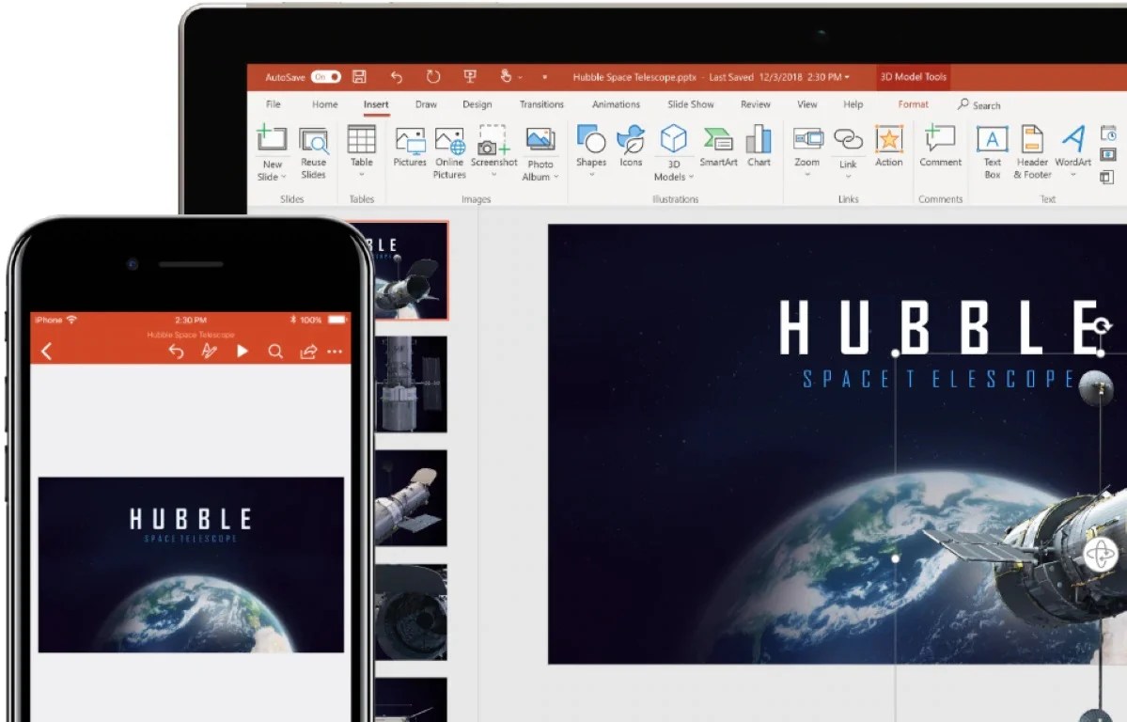The width and height of the screenshot is (1127, 722).
Task: Click the 3D rotate handle on telescope model
Action: click(1100, 555)
